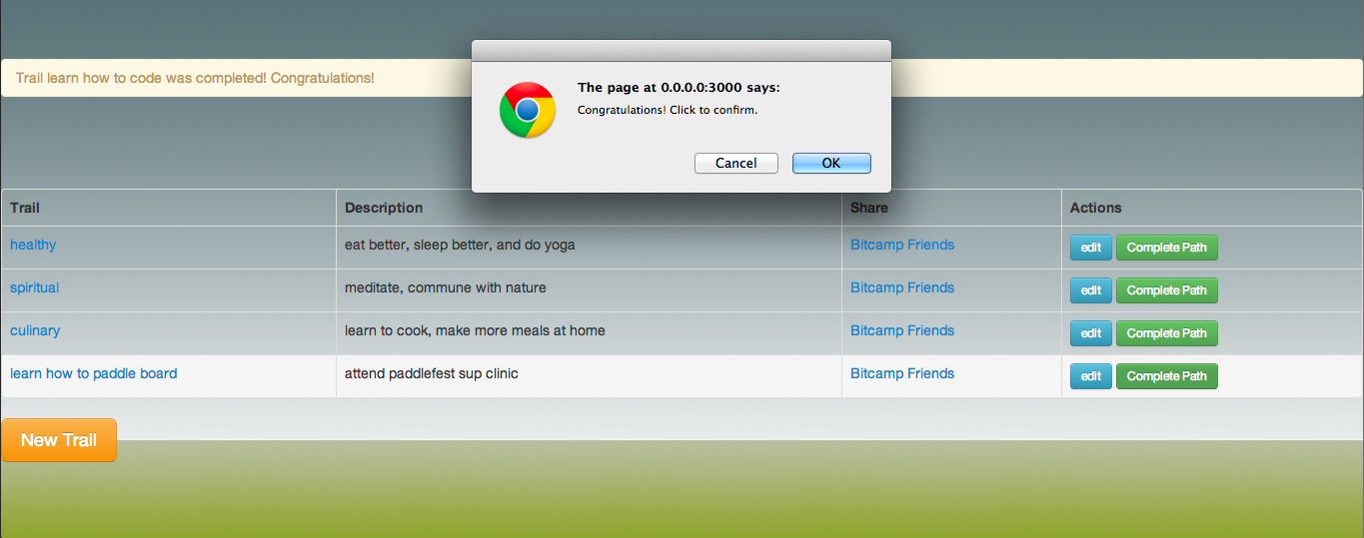The height and width of the screenshot is (538, 1364).
Task: Select description 'eat better, sleep better, and do yoga'
Action: click(460, 245)
